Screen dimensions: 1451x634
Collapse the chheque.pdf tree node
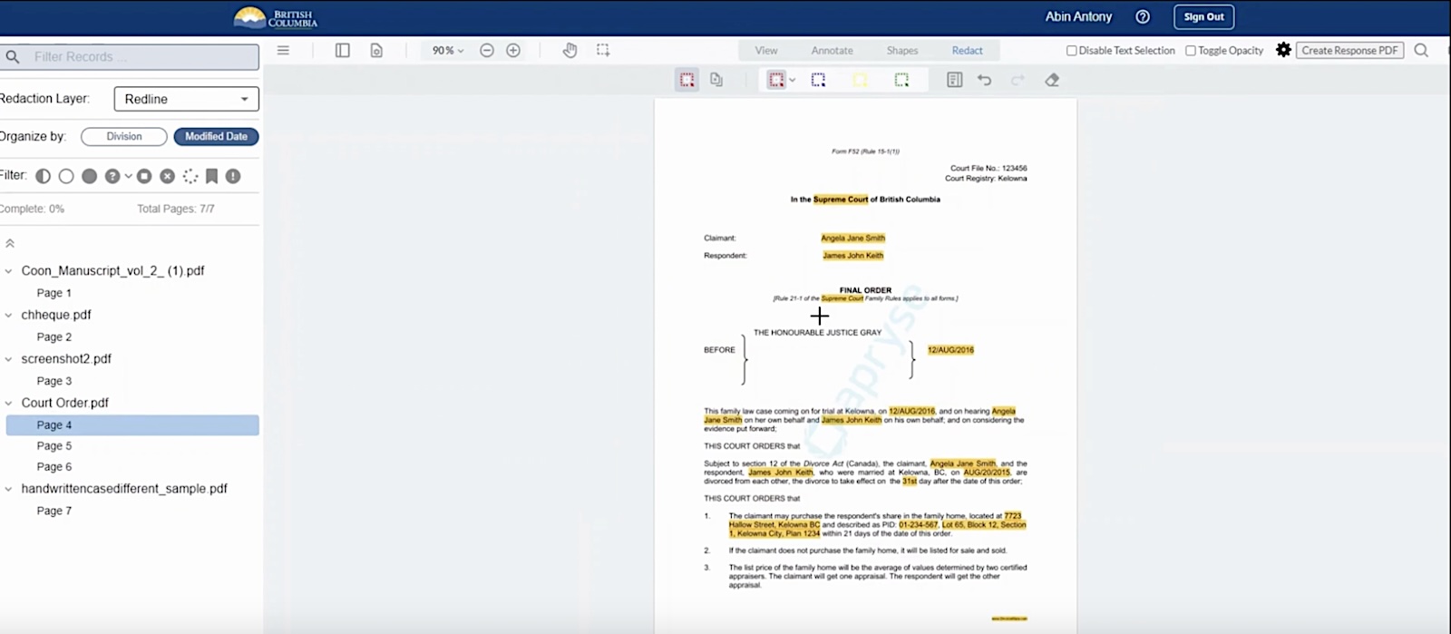coord(9,315)
